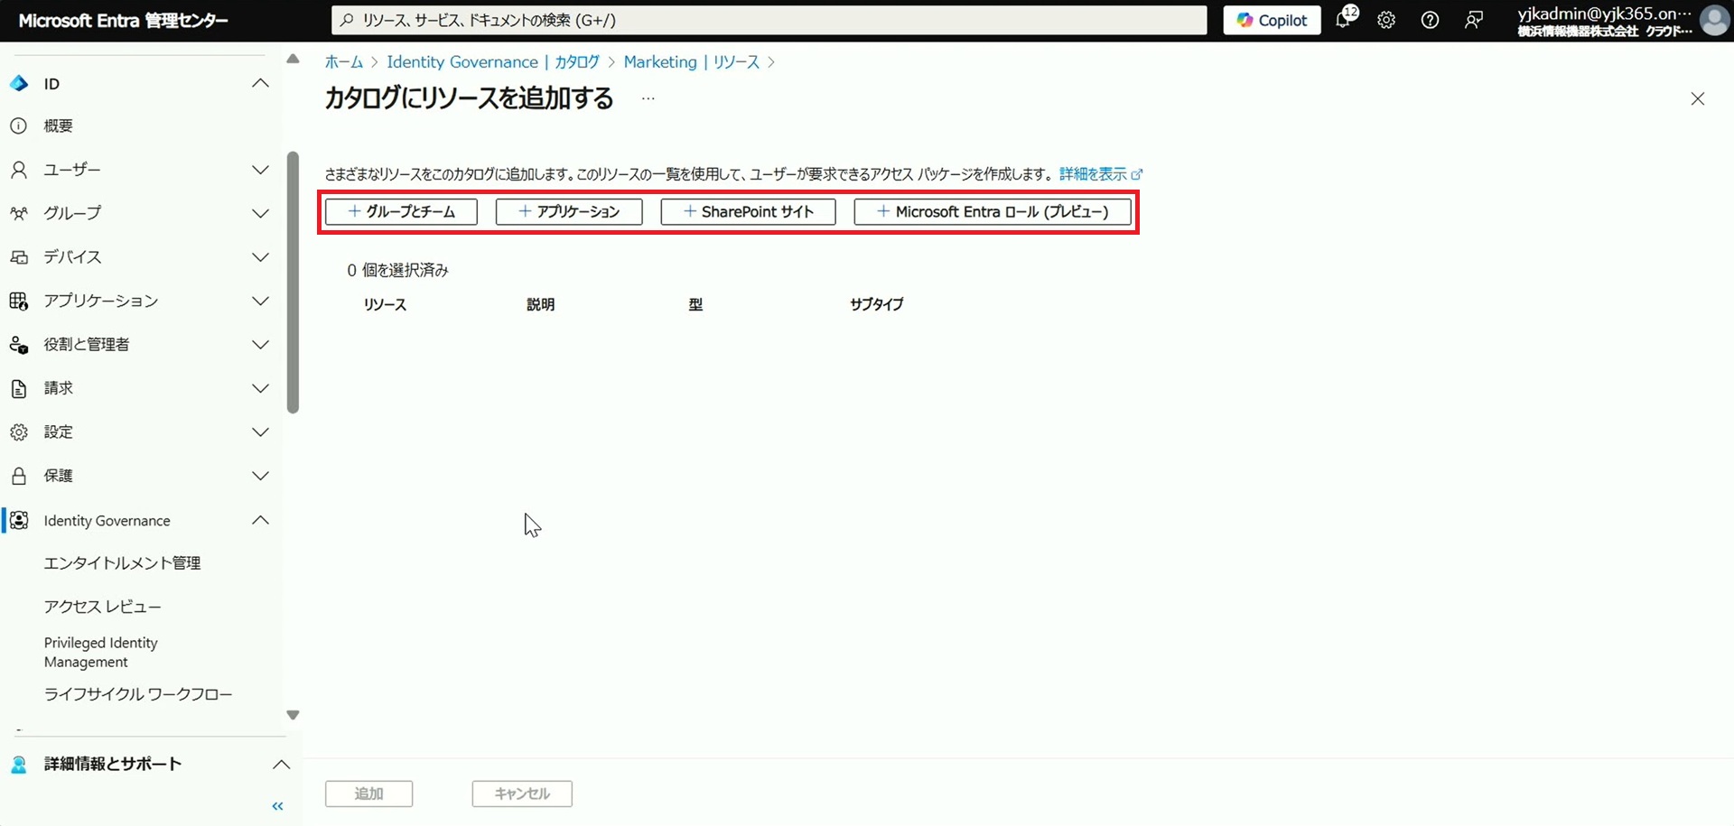The image size is (1734, 826).
Task: Open Copilot from the header
Action: tap(1272, 20)
